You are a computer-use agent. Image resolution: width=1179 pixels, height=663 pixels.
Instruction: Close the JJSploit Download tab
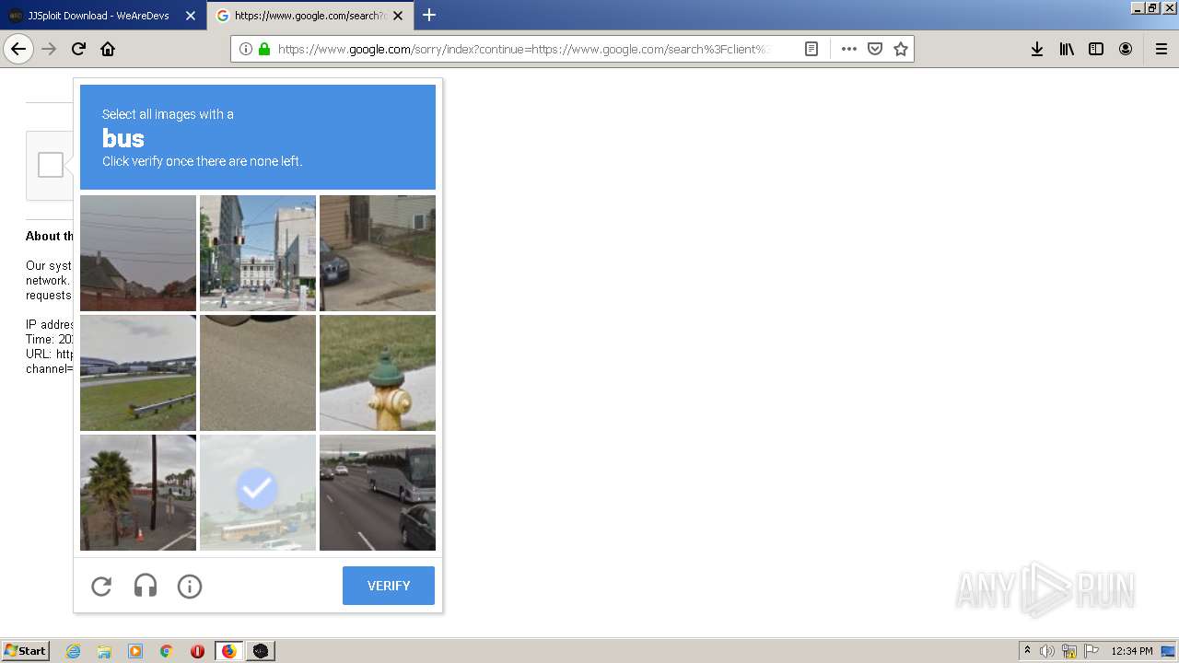point(191,16)
